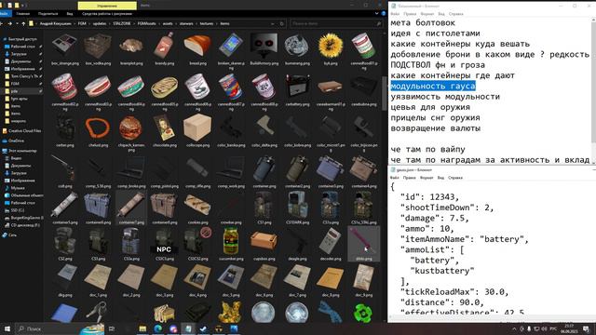Open Файл menu in gauss.json Notepad

[x=395, y=178]
